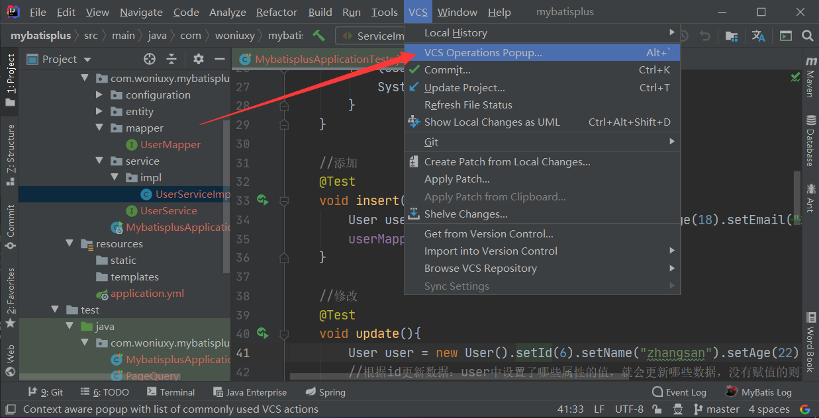Open the 9: Git tool window
819x418 pixels.
pyautogui.click(x=45, y=392)
